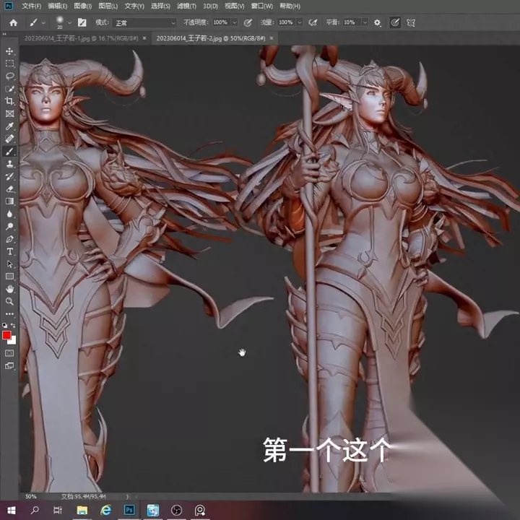Change screen mode at toolbar bottom
This screenshot has width=520, height=520.
[x=9, y=366]
